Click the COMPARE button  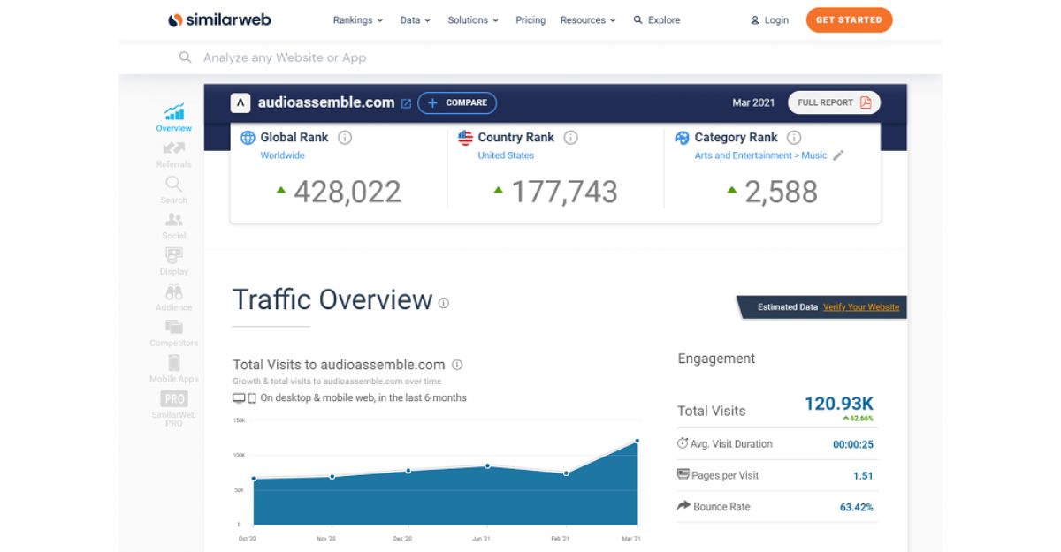457,103
